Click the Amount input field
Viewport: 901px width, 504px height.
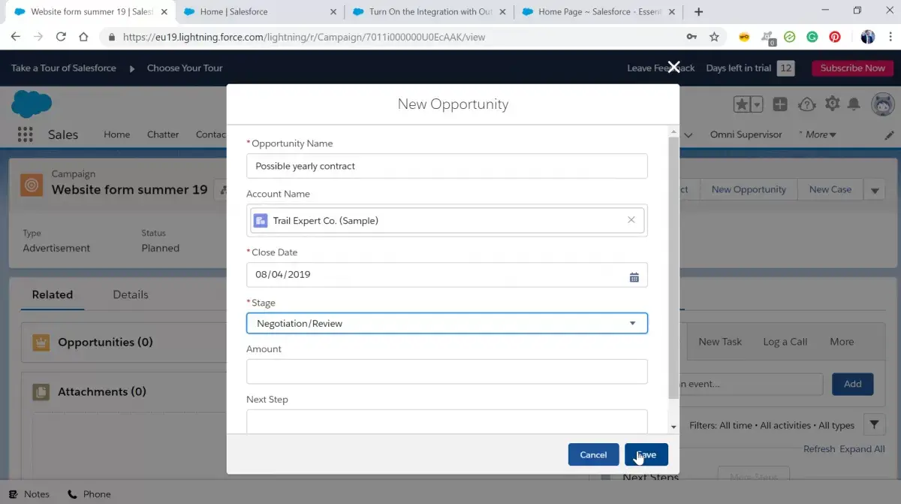click(x=447, y=372)
